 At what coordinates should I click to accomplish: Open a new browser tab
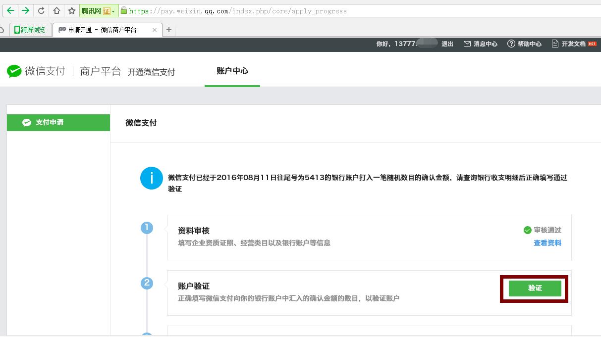pyautogui.click(x=168, y=30)
